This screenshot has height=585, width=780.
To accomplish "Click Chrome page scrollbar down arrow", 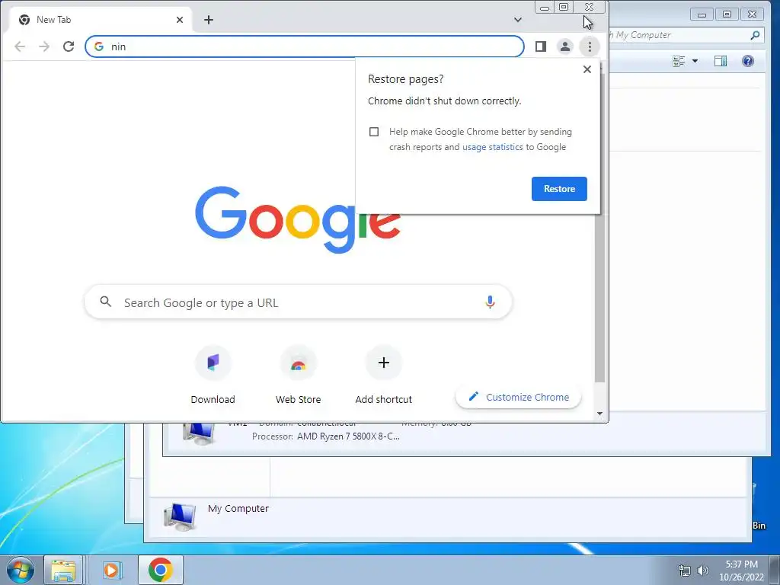I will (x=600, y=414).
